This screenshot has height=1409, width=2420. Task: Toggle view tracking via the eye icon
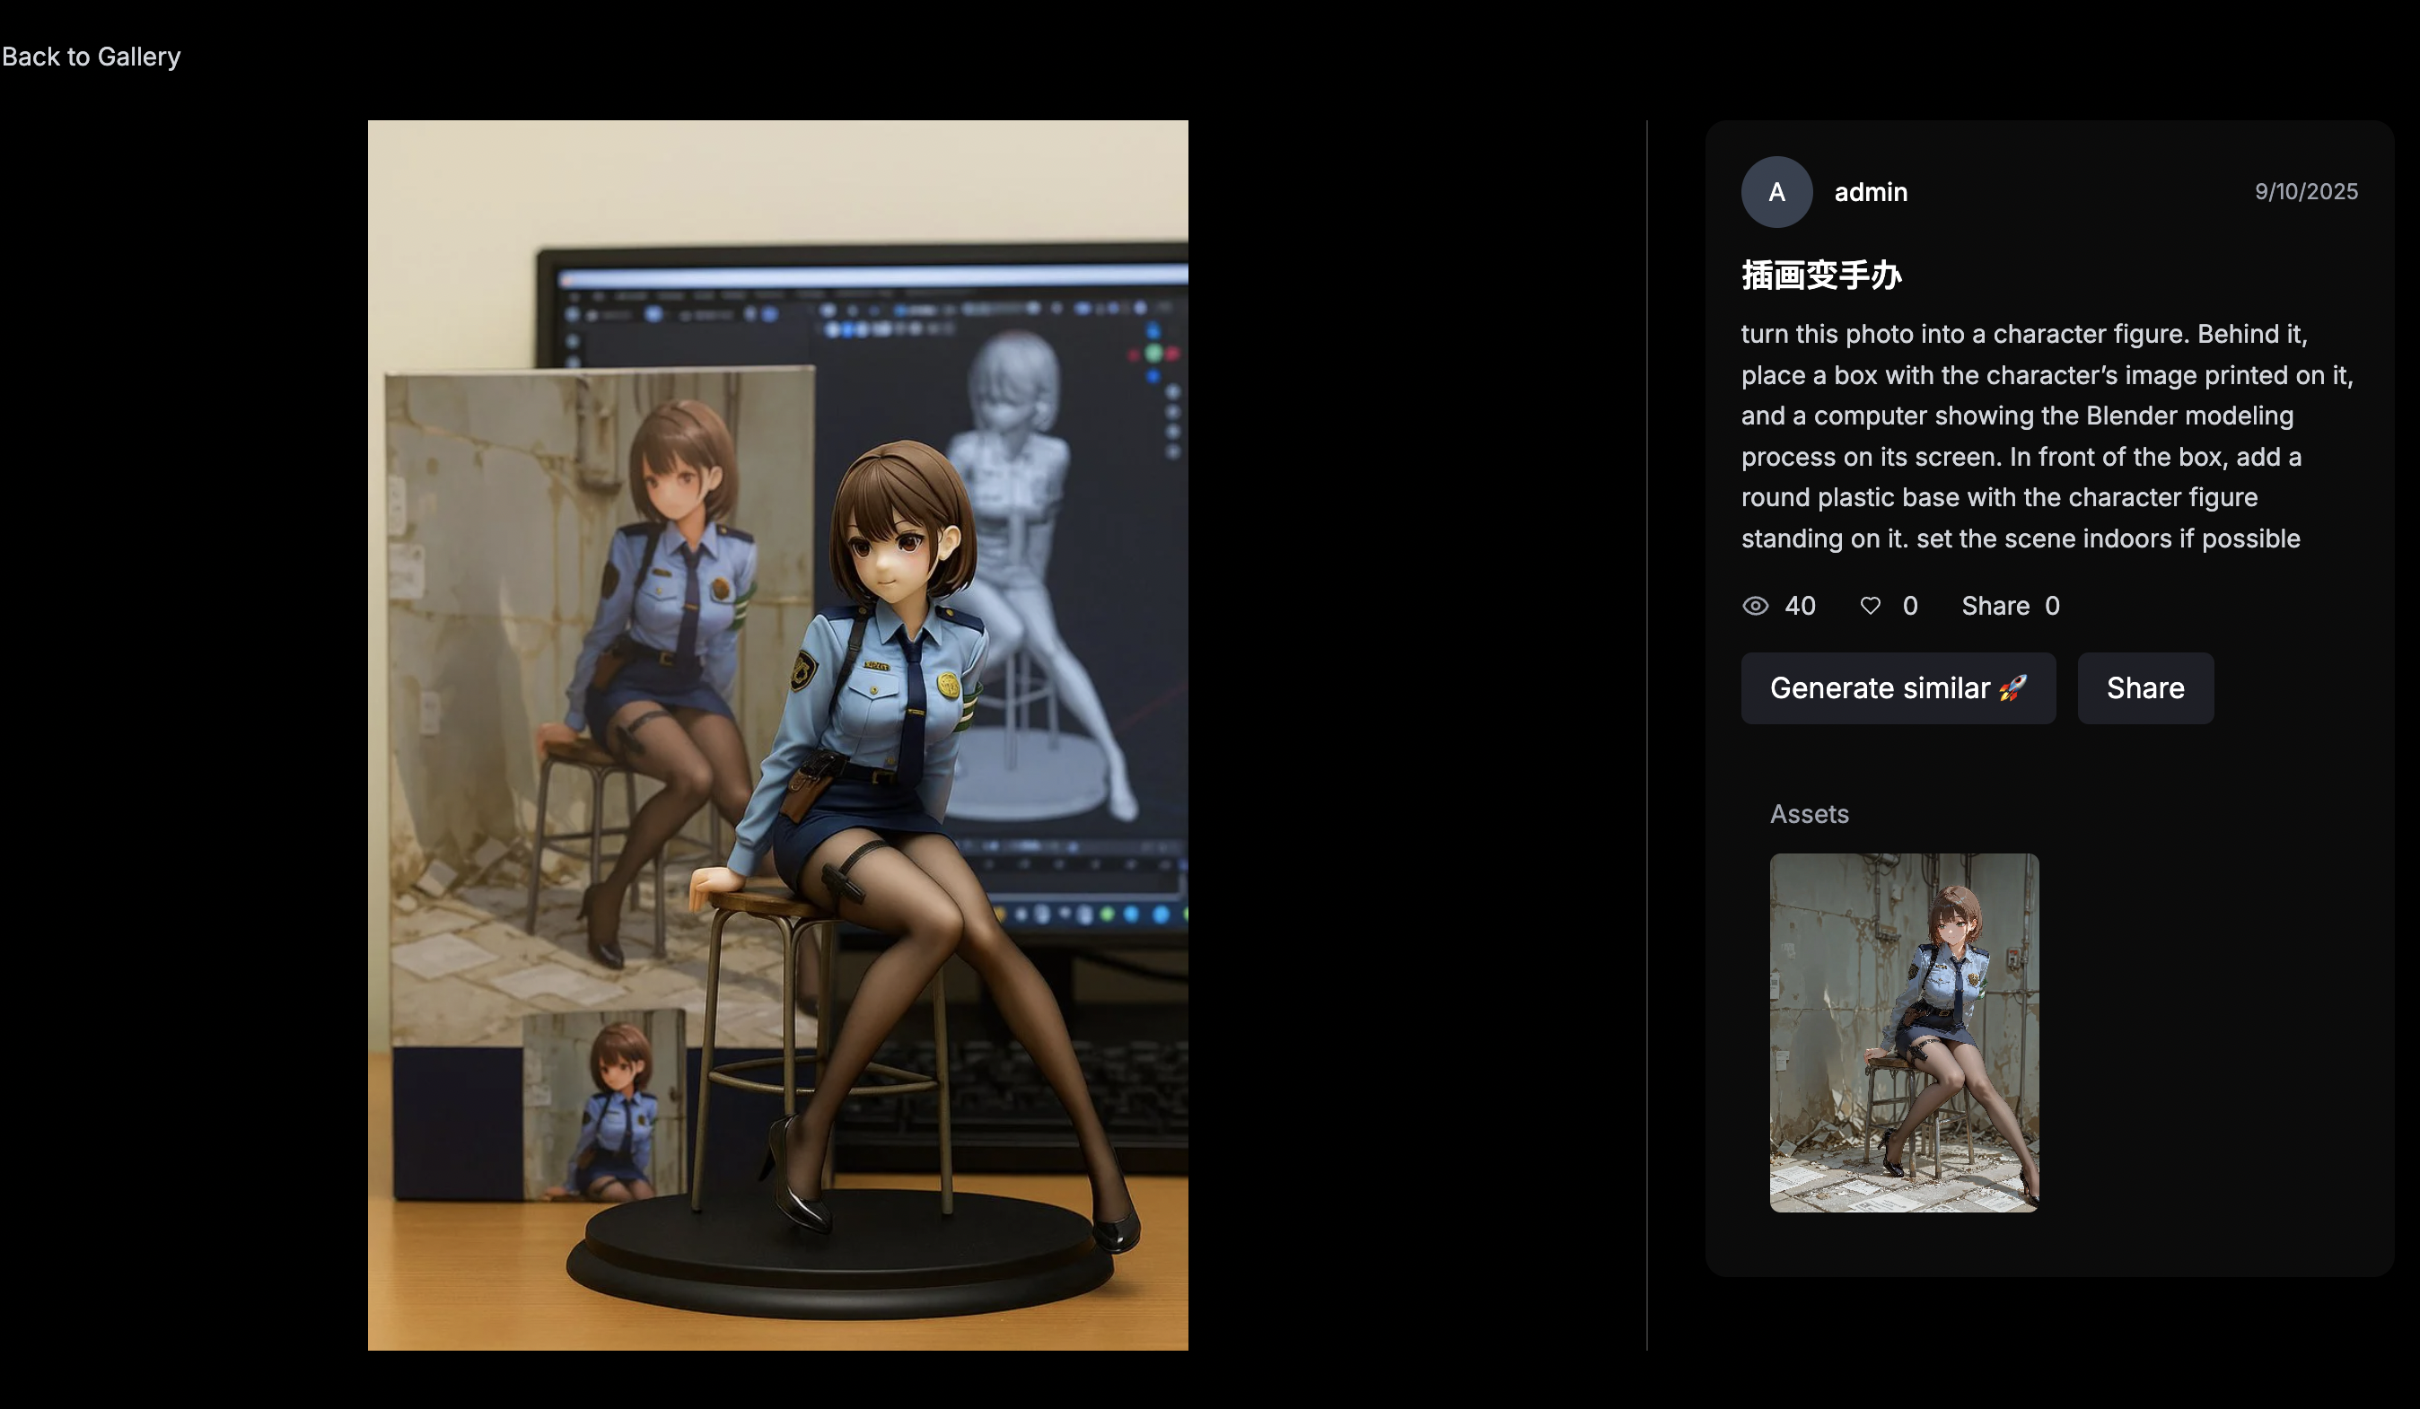coord(1756,606)
